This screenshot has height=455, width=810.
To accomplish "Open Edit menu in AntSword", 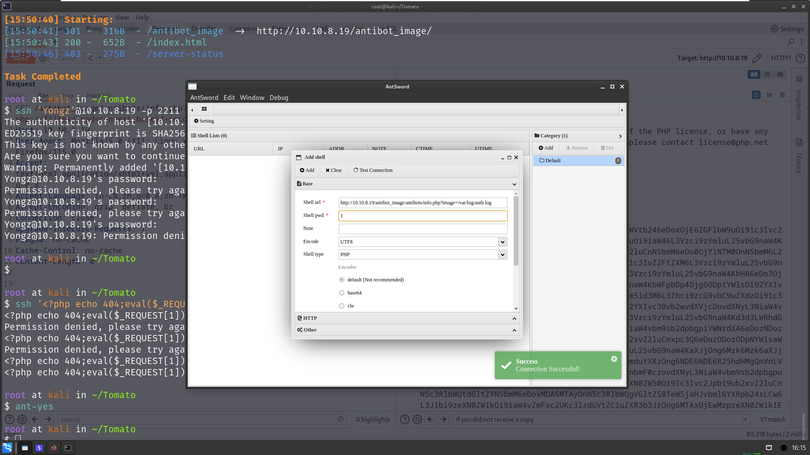I will click(229, 97).
